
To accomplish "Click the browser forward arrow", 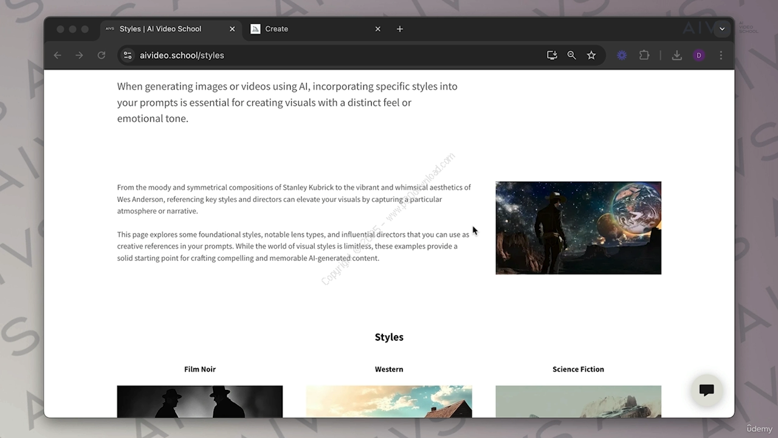I will pyautogui.click(x=79, y=55).
